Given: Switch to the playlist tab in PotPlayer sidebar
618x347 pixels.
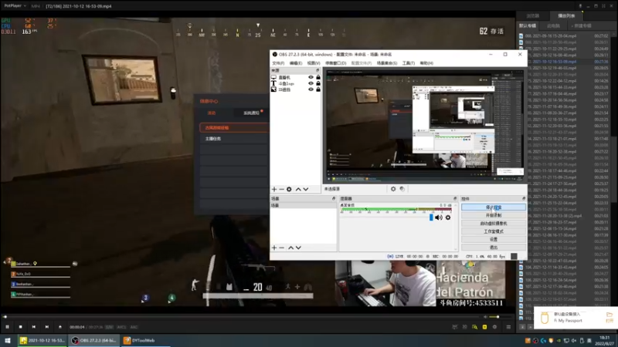Looking at the screenshot, I should point(566,15).
